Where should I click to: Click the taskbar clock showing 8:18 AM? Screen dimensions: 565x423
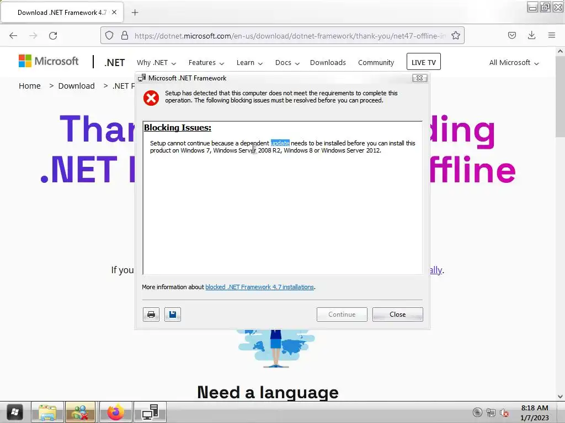[535, 413]
